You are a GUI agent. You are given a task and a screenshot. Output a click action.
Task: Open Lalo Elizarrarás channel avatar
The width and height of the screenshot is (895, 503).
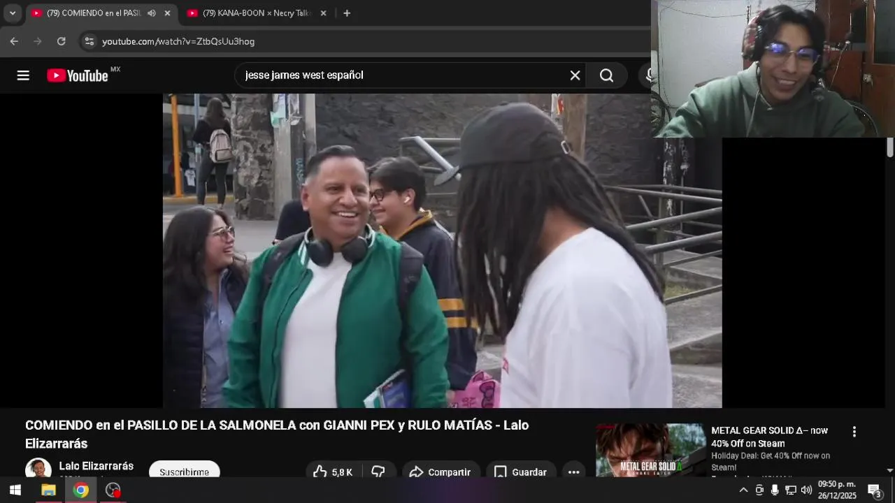click(38, 469)
